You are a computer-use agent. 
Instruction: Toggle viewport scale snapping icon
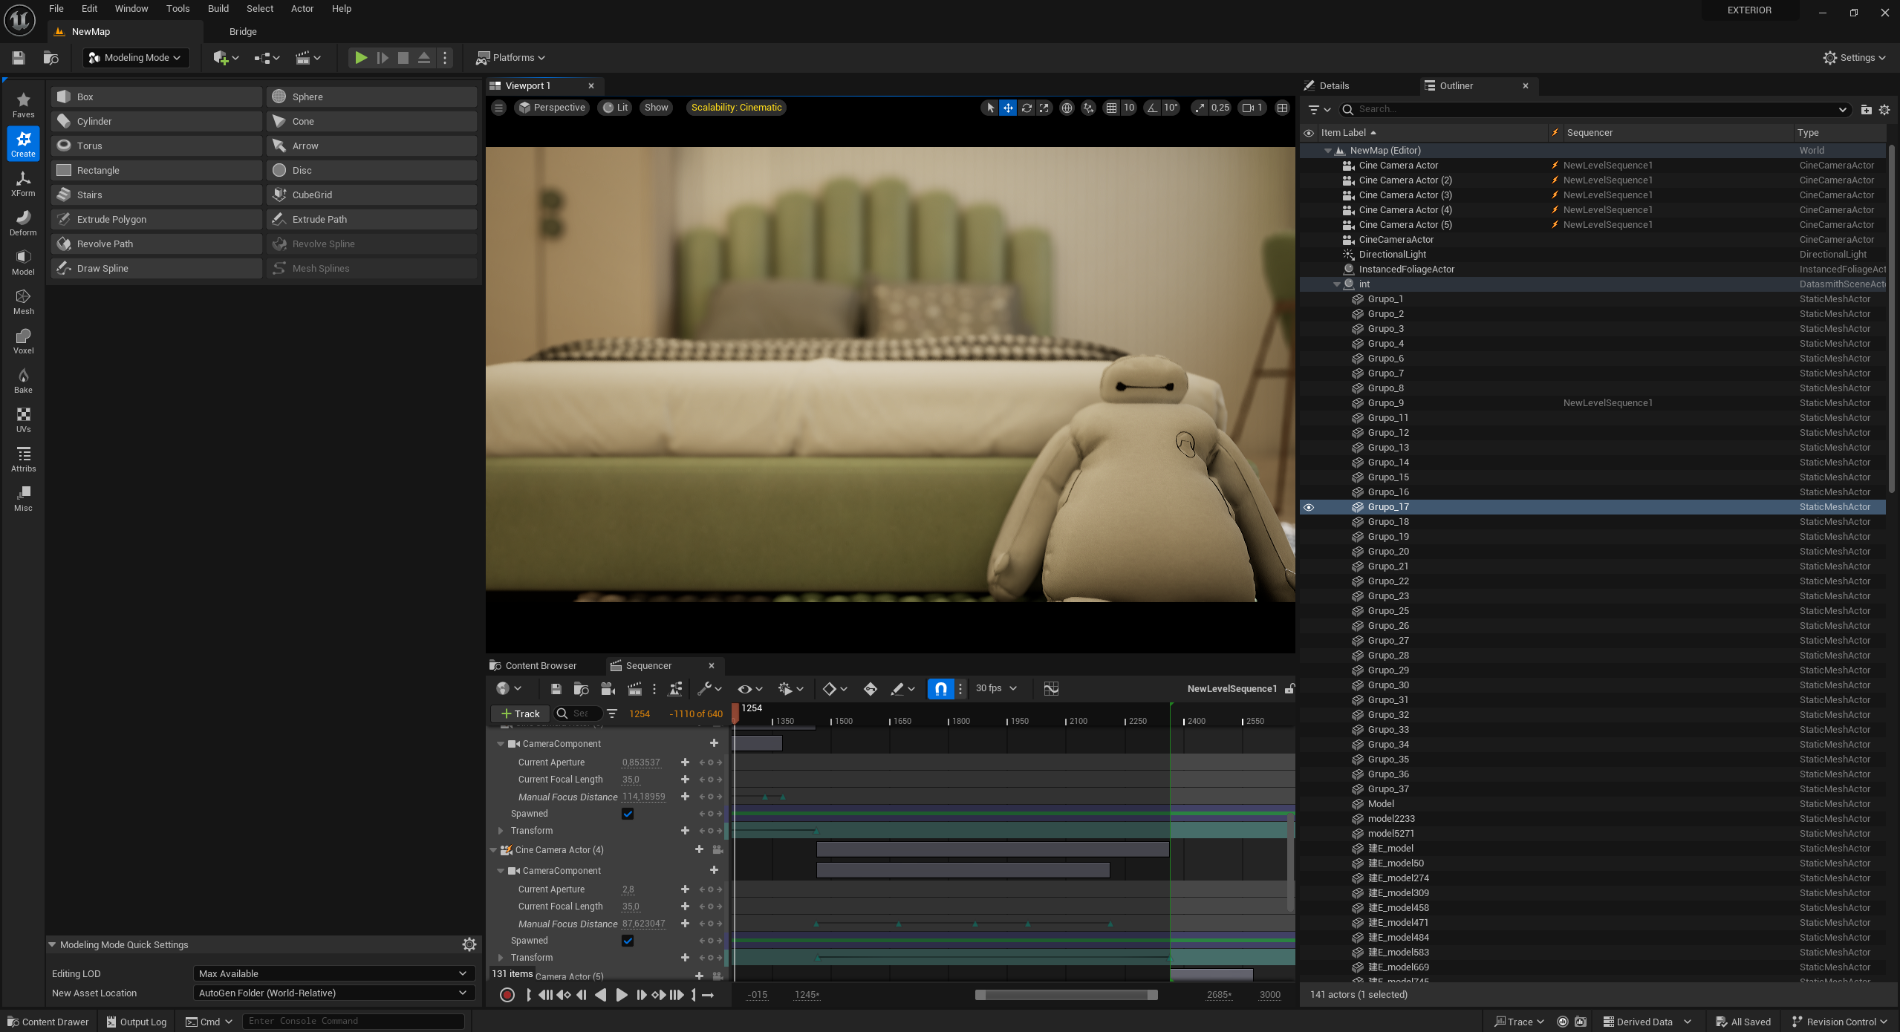coord(1200,108)
